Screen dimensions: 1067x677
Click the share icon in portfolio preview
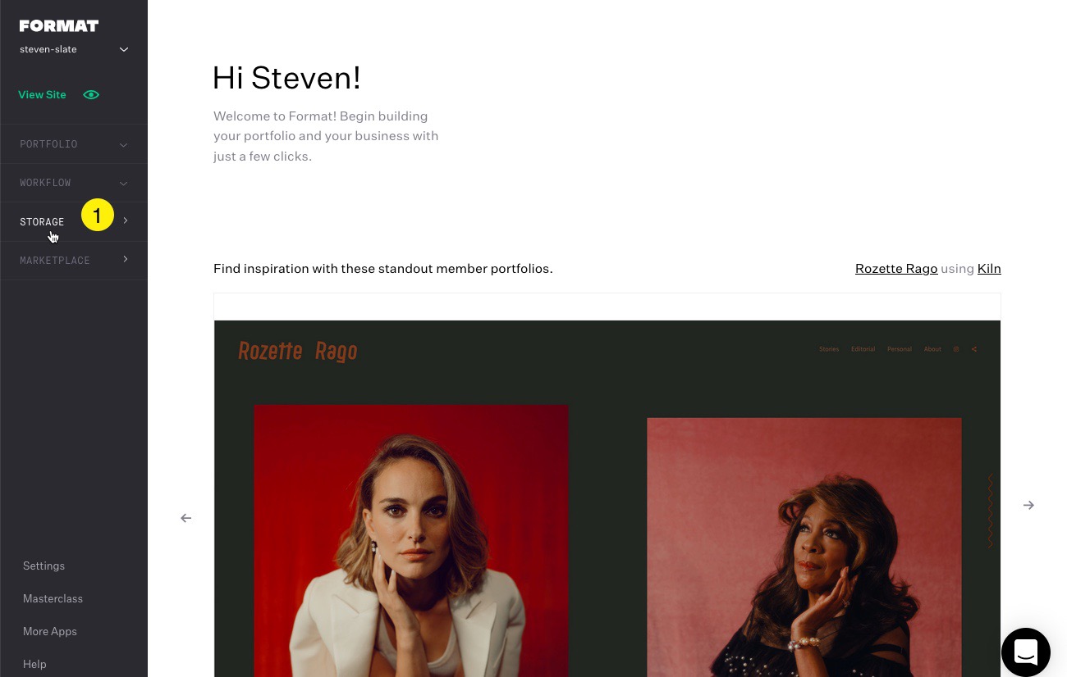coord(974,349)
